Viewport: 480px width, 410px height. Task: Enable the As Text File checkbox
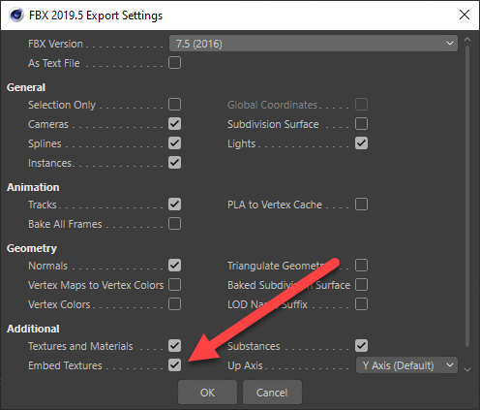[174, 63]
